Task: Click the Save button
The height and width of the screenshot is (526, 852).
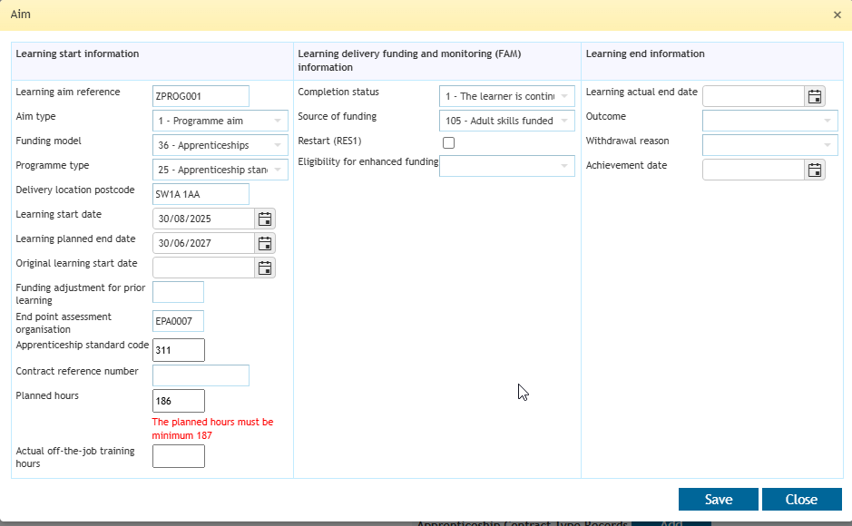Action: (719, 500)
